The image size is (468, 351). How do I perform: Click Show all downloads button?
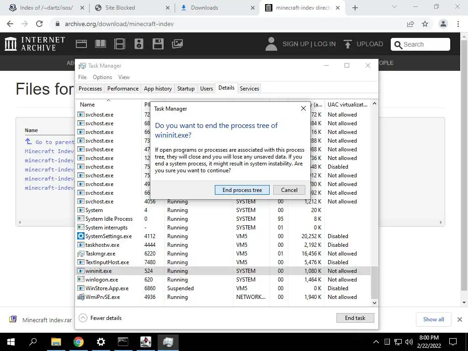tap(433, 319)
